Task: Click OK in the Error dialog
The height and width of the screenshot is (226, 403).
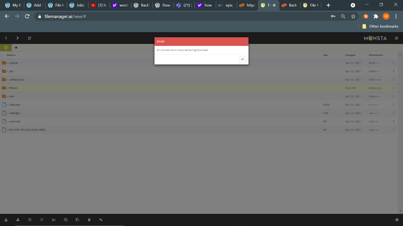Action: tap(242, 59)
